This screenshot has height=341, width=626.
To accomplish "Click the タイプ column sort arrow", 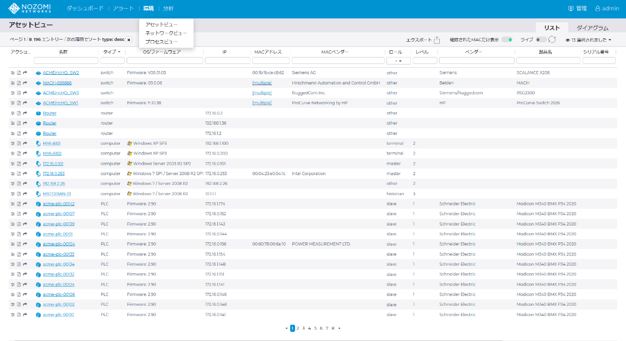I will click(119, 52).
